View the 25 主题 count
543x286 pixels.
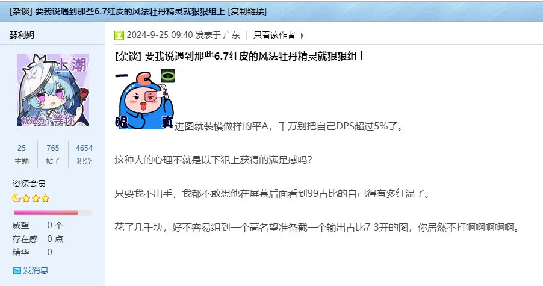click(x=22, y=154)
